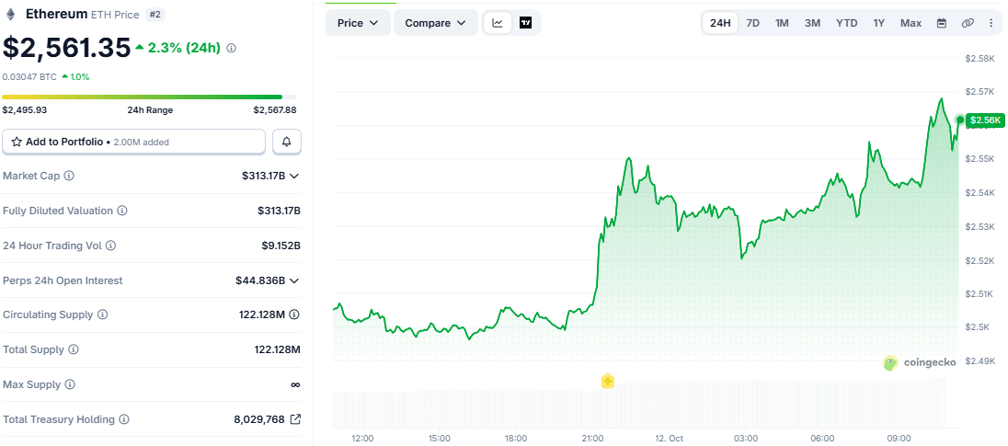This screenshot has width=1008, height=446.
Task: Open external link icon next to 8,029,768
Action: pos(295,419)
